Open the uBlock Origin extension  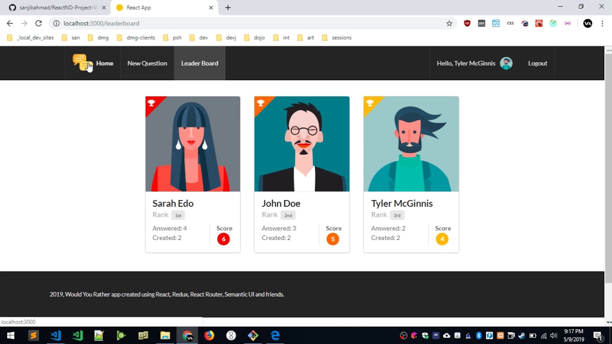(467, 23)
